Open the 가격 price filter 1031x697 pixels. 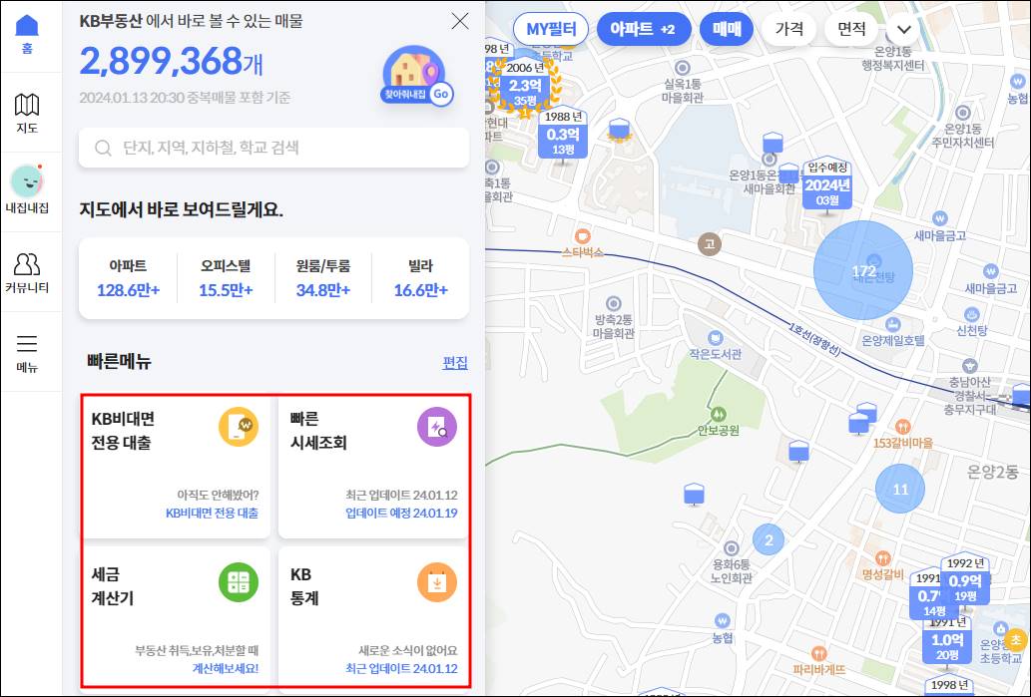789,30
